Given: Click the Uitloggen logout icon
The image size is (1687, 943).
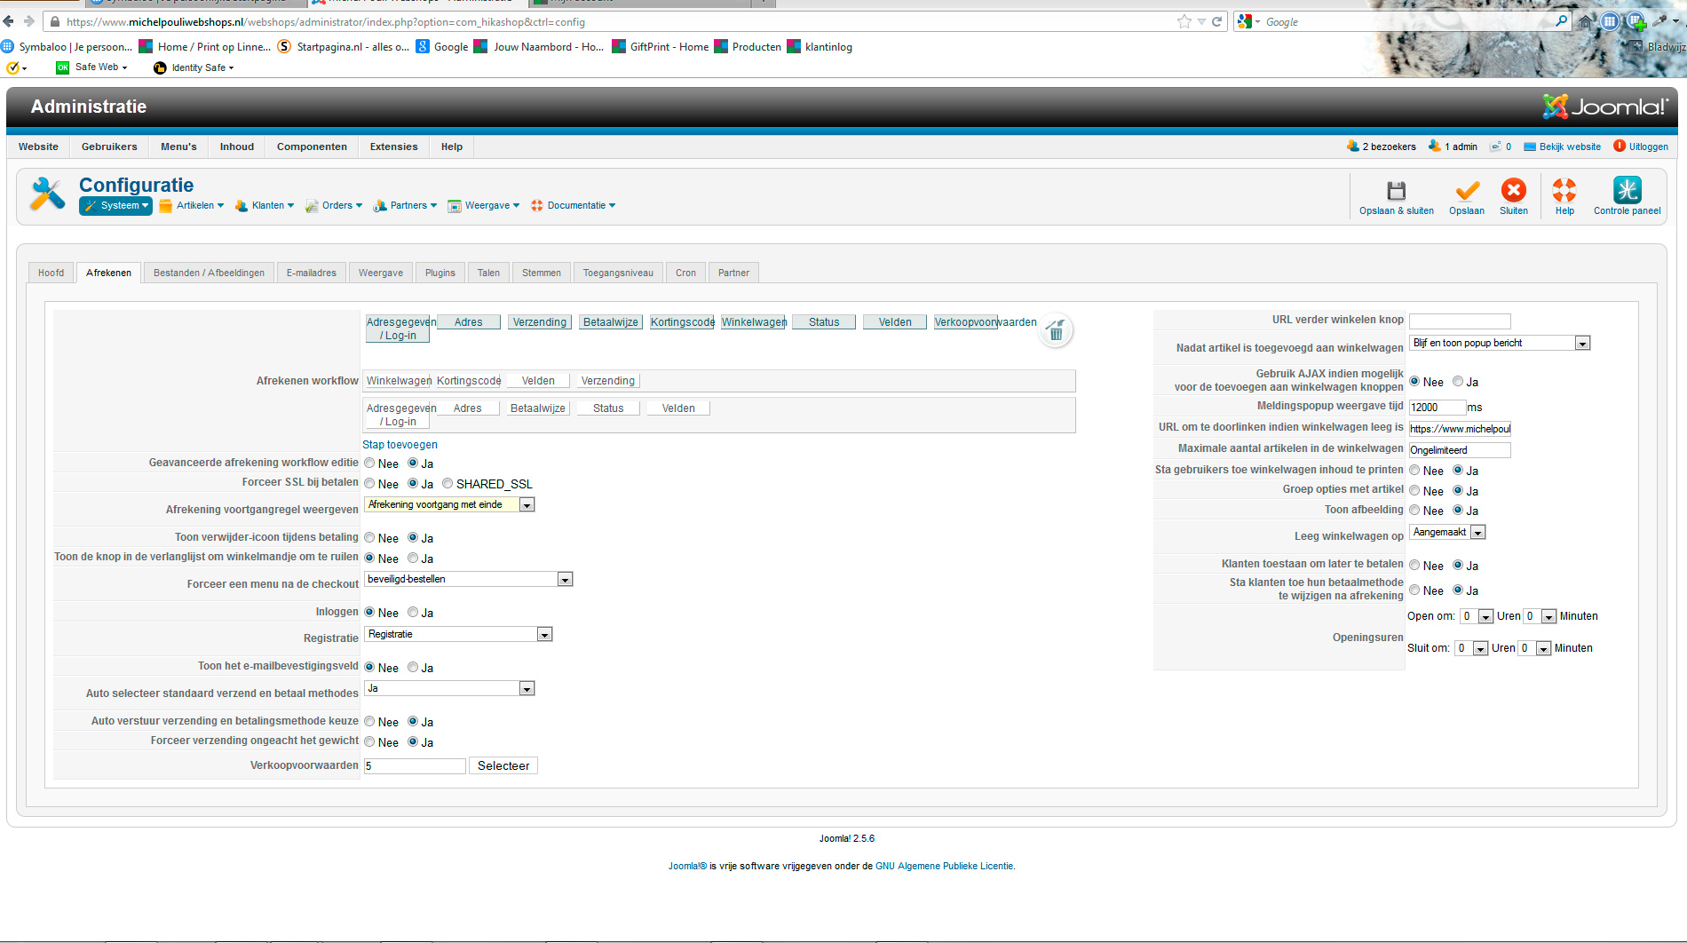Looking at the screenshot, I should tap(1620, 147).
